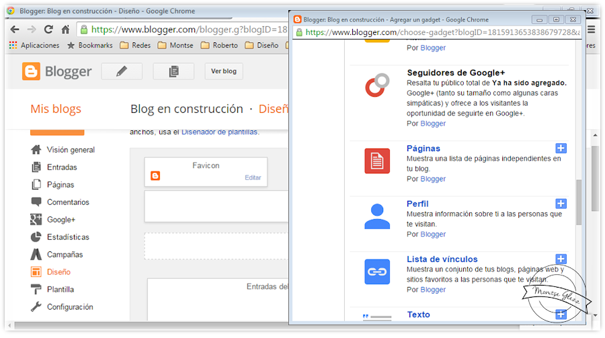This screenshot has width=605, height=338.
Task: Click the empty gadget box below Favicon
Action: (x=216, y=206)
